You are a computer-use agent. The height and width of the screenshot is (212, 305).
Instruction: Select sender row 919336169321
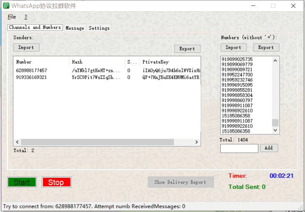[107, 77]
